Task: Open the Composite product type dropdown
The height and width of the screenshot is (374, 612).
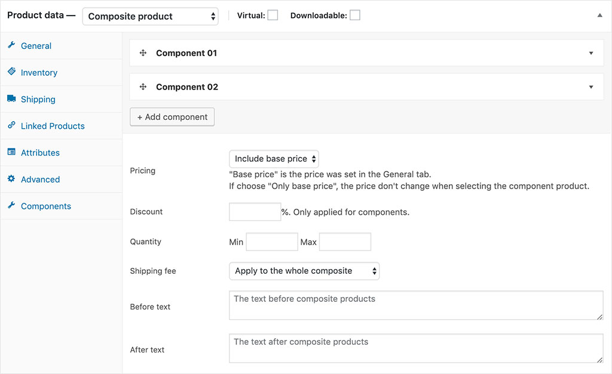Action: coord(150,17)
